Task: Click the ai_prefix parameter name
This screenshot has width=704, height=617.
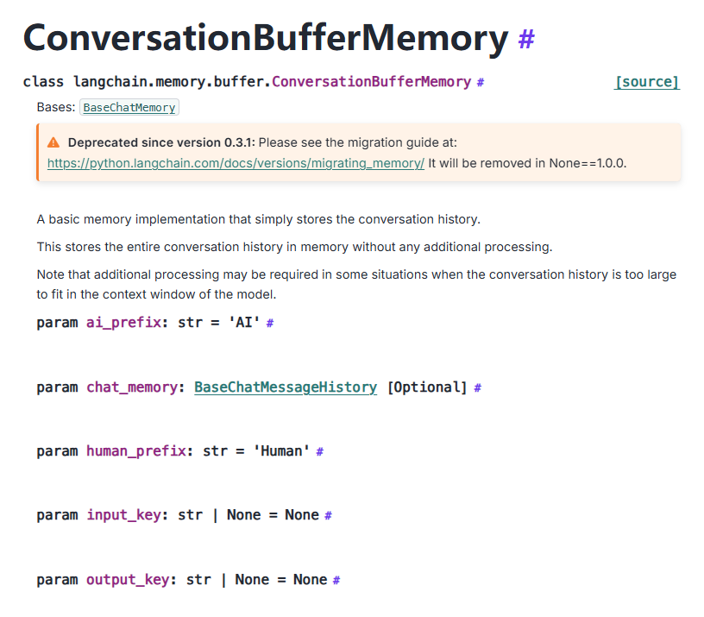Action: point(125,323)
